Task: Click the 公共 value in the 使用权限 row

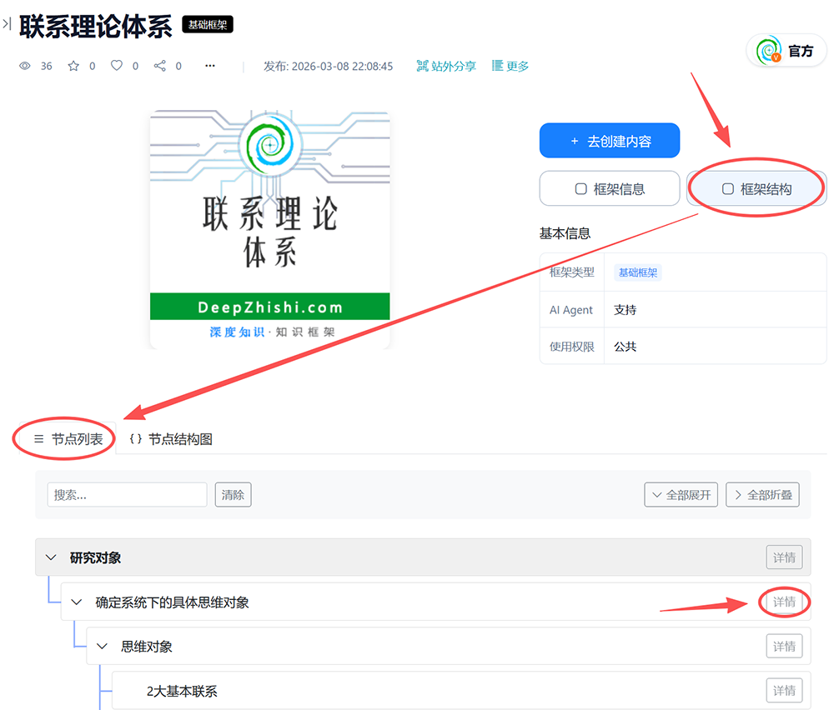Action: coord(625,347)
